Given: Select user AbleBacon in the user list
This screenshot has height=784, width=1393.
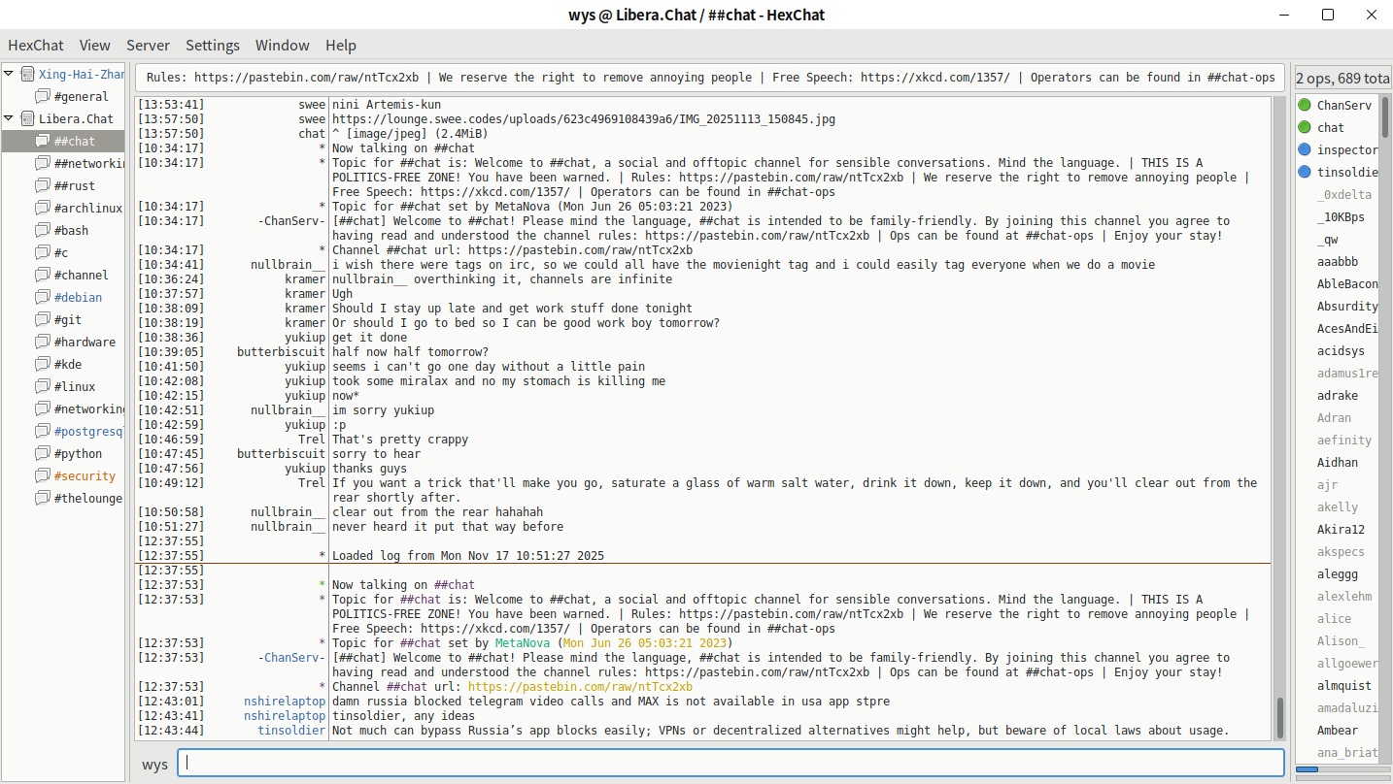Looking at the screenshot, I should pos(1347,283).
